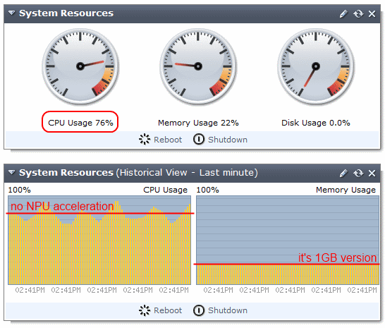385x328 pixels.
Task: Close the Historical View widget
Action: coord(372,174)
